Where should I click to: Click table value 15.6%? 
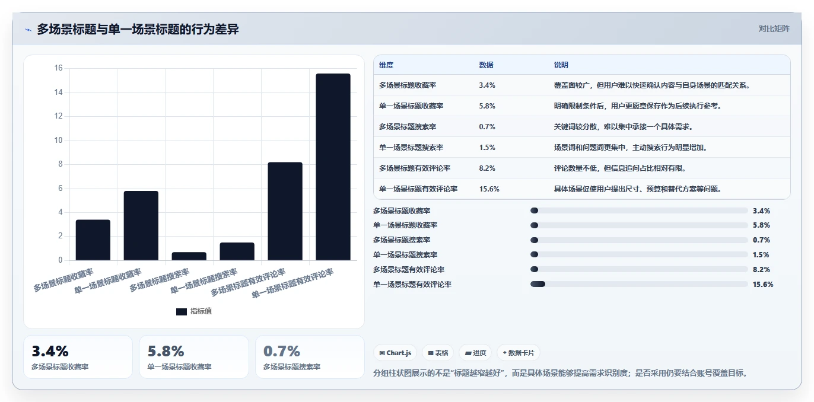point(489,189)
